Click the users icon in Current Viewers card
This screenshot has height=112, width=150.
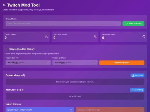tap(46, 37)
